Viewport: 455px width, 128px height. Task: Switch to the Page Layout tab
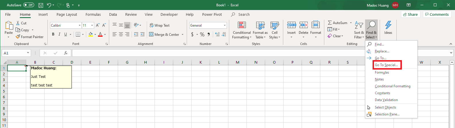pyautogui.click(x=67, y=15)
